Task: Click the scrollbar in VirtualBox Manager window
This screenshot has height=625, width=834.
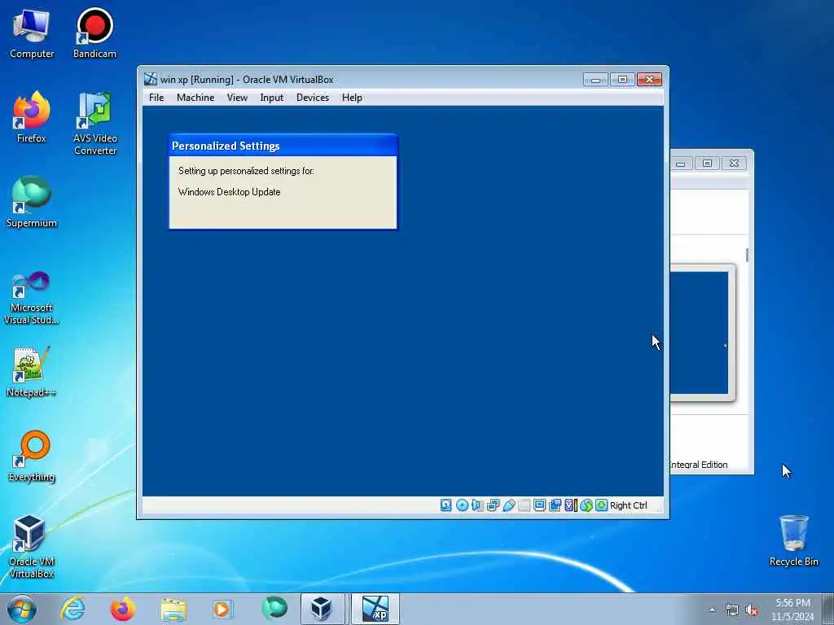Action: coord(747,255)
